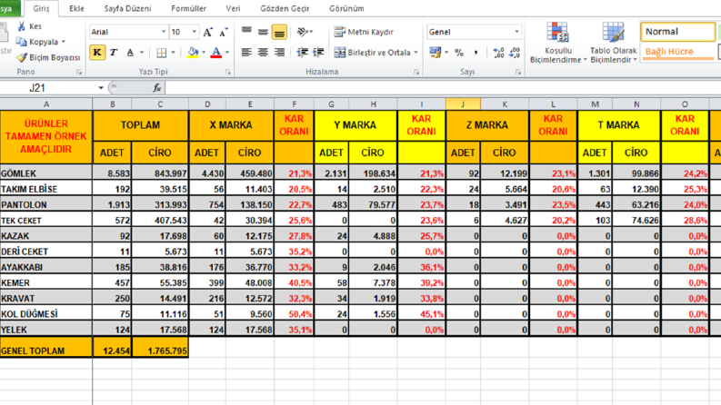Open the font size 10 dropdown

(x=194, y=32)
